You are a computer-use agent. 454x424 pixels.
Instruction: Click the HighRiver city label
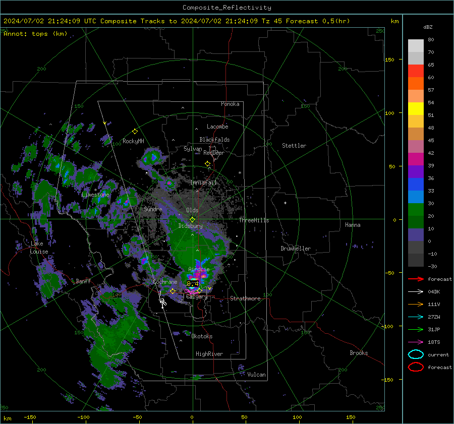[x=209, y=354]
